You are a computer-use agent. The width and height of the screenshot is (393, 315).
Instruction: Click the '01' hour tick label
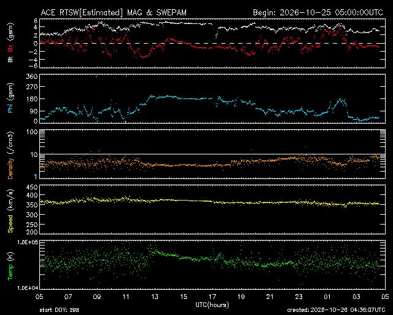point(327,297)
